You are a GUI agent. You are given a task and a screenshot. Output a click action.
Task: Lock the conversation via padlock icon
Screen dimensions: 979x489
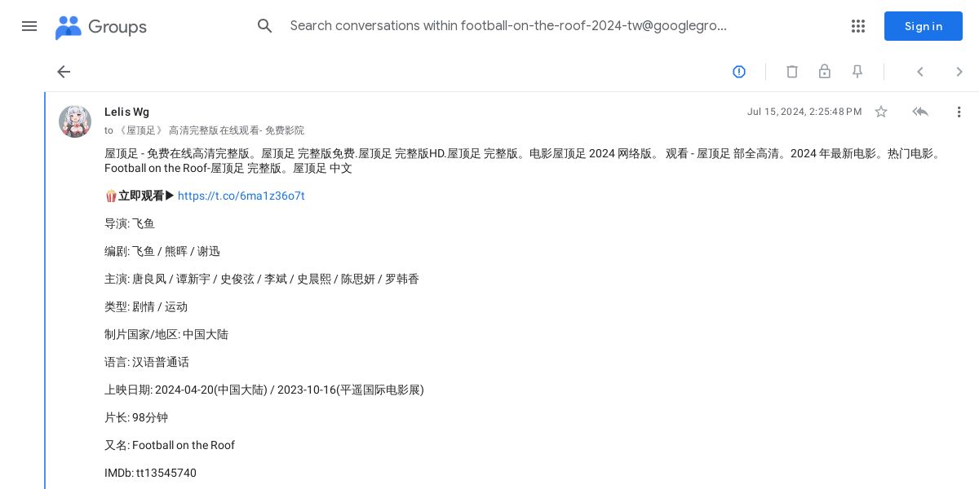tap(825, 72)
